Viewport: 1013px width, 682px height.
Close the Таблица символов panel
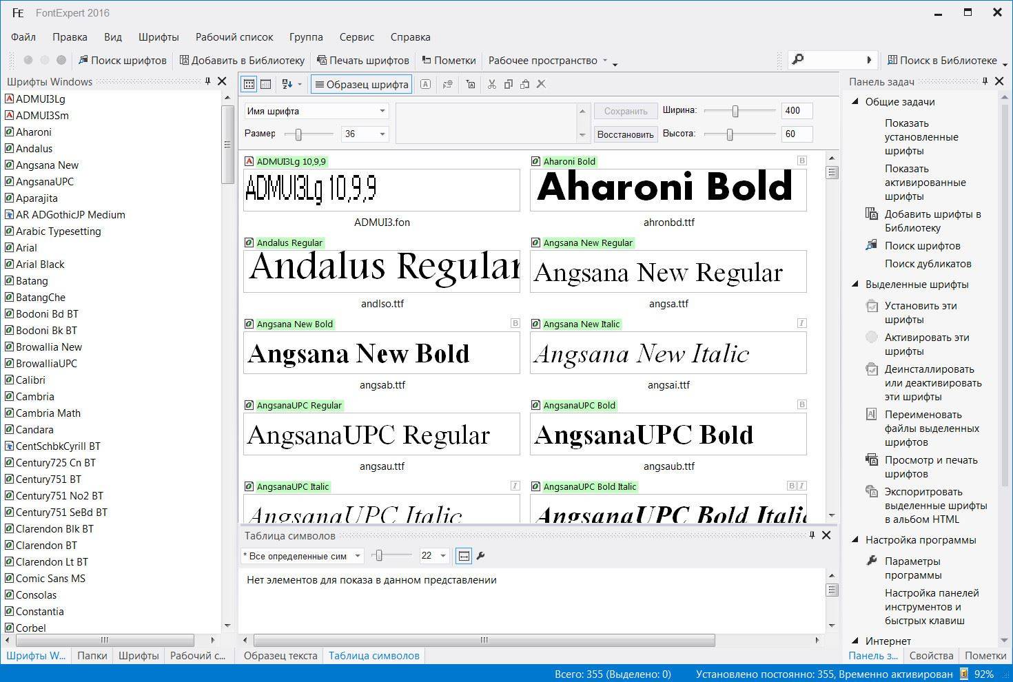[x=826, y=535]
